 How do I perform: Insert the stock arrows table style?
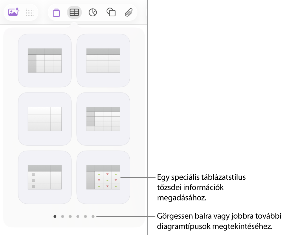pyautogui.click(x=103, y=177)
